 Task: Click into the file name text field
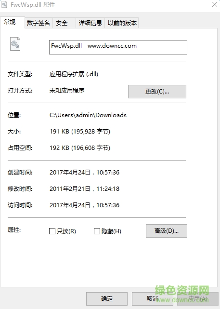(x=118, y=47)
